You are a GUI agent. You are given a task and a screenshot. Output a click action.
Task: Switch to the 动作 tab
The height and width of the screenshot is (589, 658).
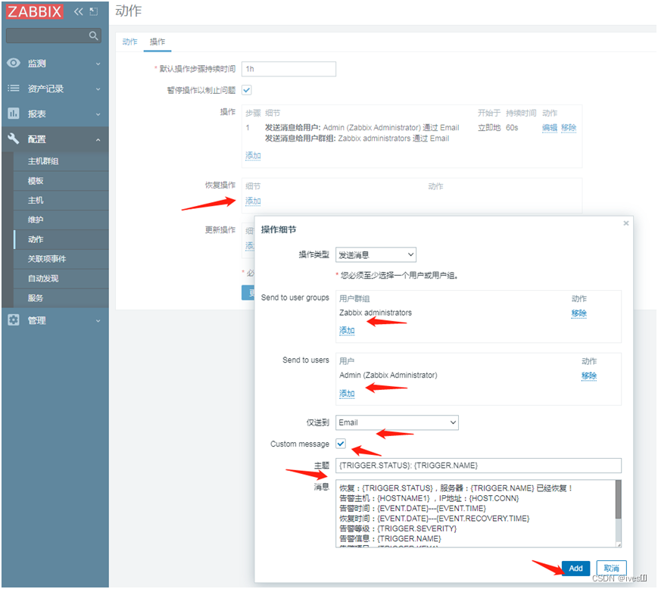(129, 42)
